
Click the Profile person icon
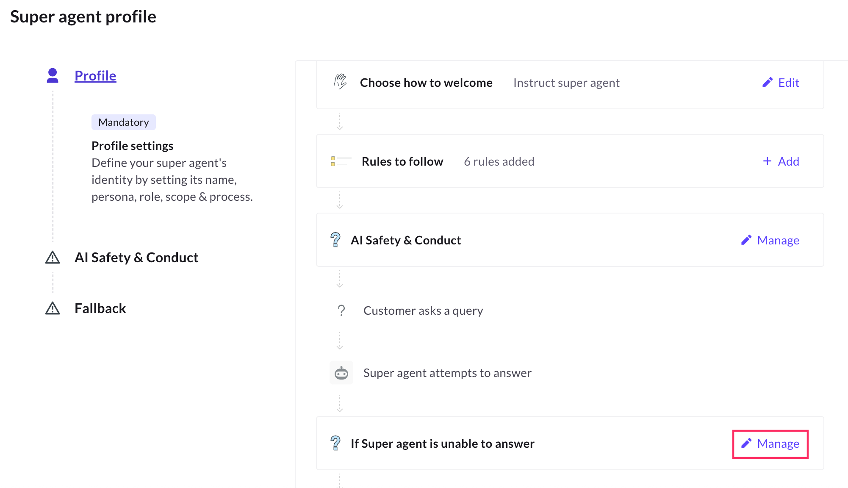point(53,75)
